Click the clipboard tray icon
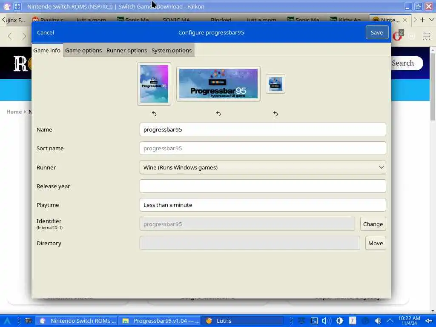This screenshot has height=327, width=436. point(314,321)
